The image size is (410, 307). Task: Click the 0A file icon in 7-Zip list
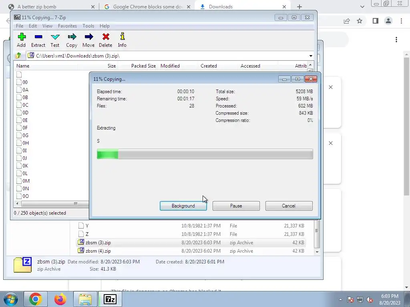(x=19, y=90)
